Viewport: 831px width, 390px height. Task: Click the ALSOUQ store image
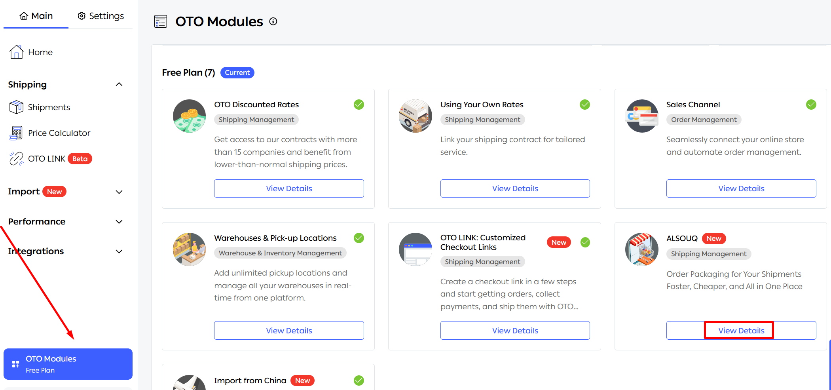pyautogui.click(x=642, y=249)
